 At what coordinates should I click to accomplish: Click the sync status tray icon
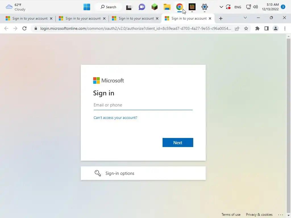(228, 7)
